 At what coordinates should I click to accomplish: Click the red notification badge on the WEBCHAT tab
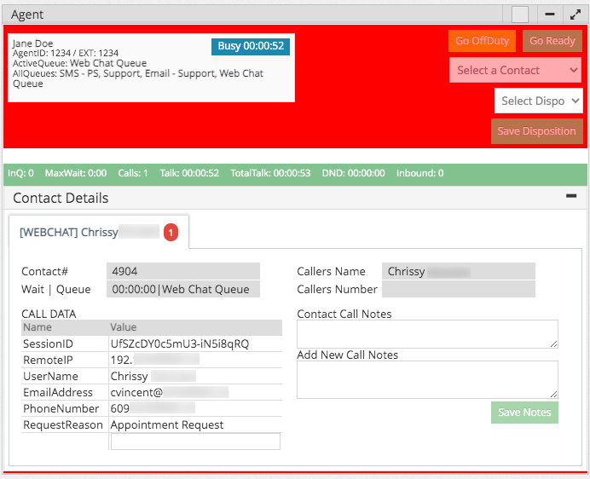coord(171,233)
